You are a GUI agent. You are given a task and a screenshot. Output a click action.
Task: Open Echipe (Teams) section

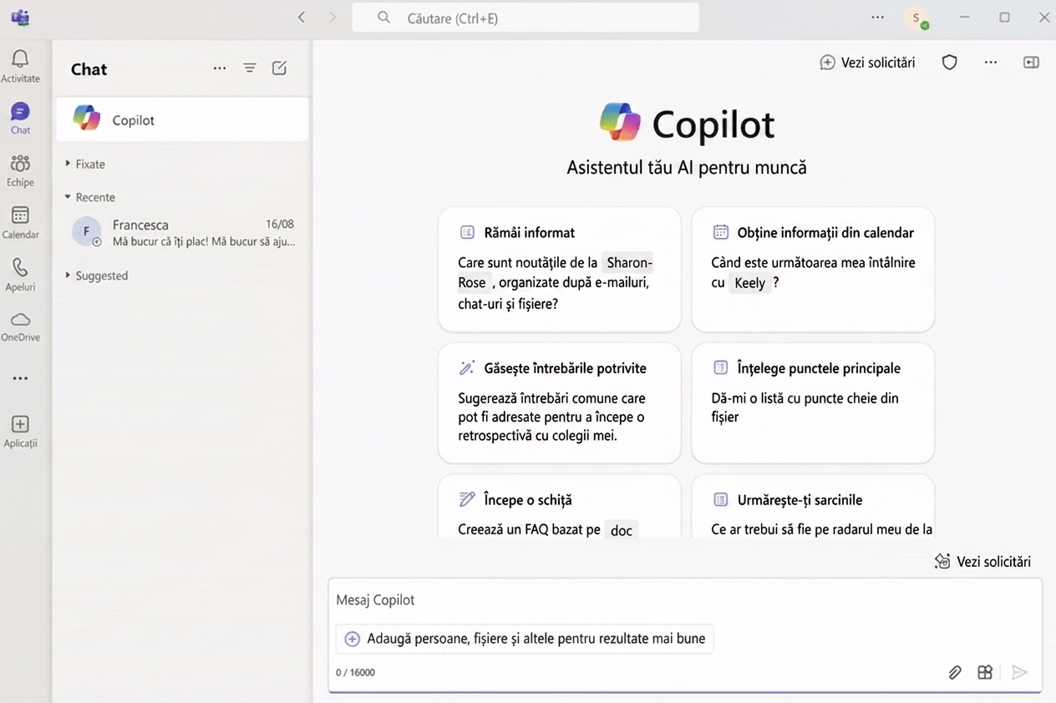pyautogui.click(x=20, y=169)
